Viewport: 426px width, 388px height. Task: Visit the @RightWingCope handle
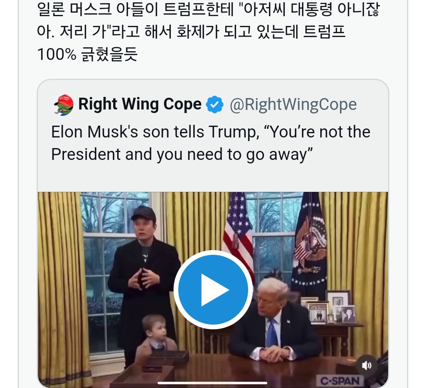pos(293,105)
